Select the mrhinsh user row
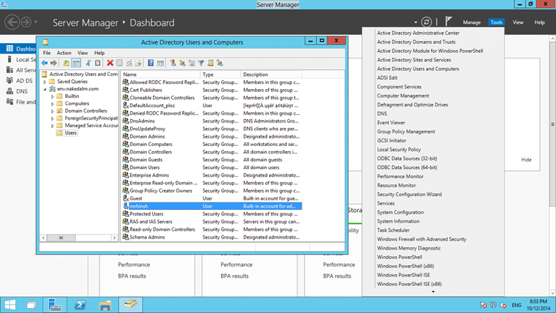The width and height of the screenshot is (556, 313). 212,206
